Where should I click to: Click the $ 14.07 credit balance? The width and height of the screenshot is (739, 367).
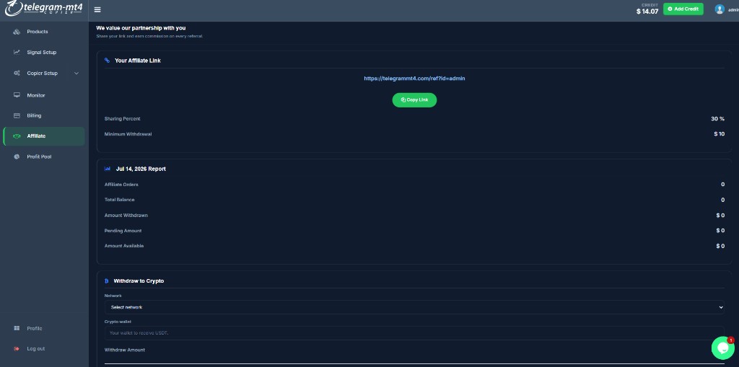pyautogui.click(x=647, y=12)
